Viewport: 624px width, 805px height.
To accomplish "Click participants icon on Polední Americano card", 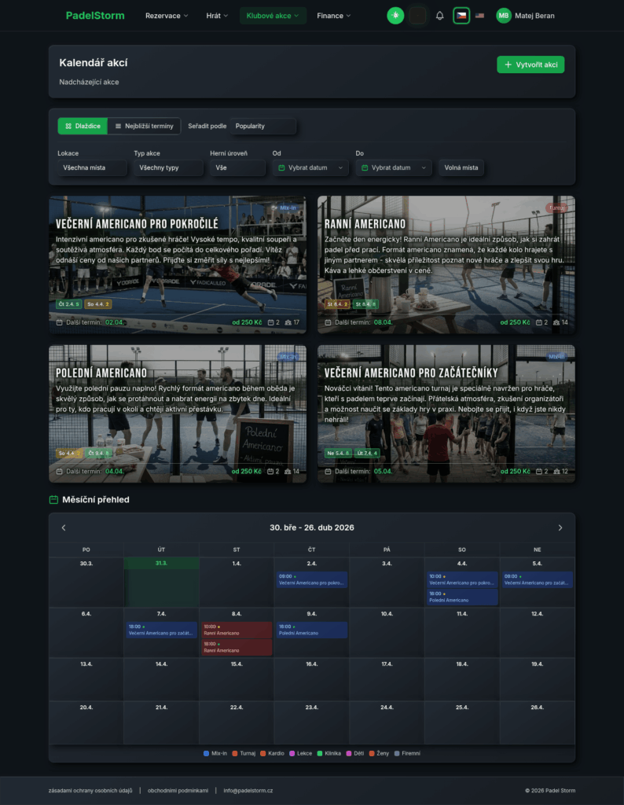I will point(288,472).
